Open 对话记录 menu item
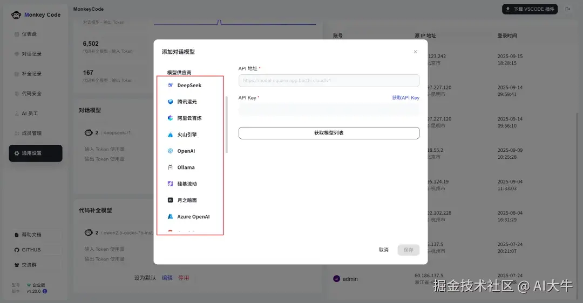The image size is (583, 303). pos(36,54)
